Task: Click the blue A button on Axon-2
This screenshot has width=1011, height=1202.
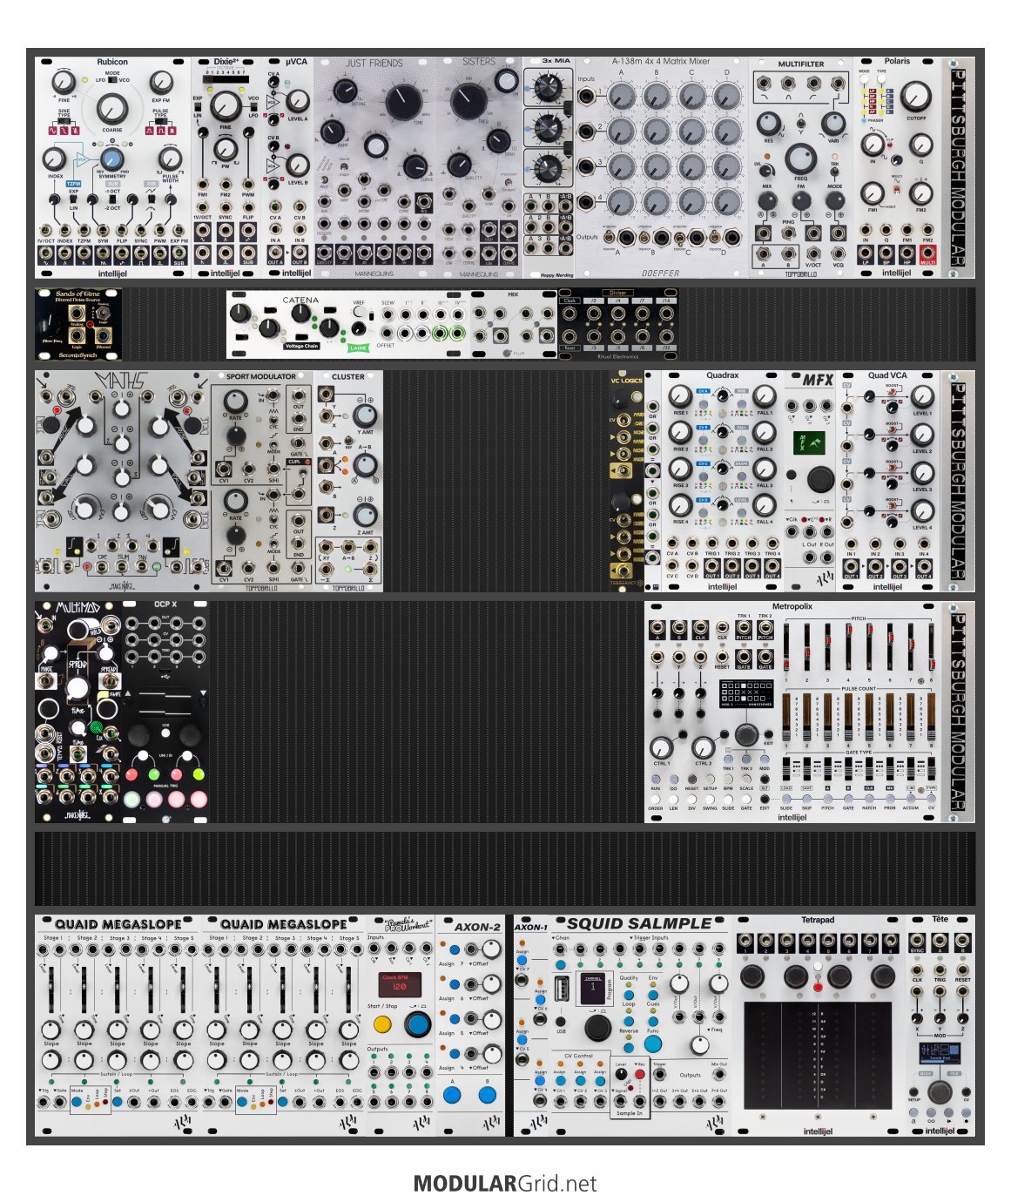Action: coord(452,1093)
